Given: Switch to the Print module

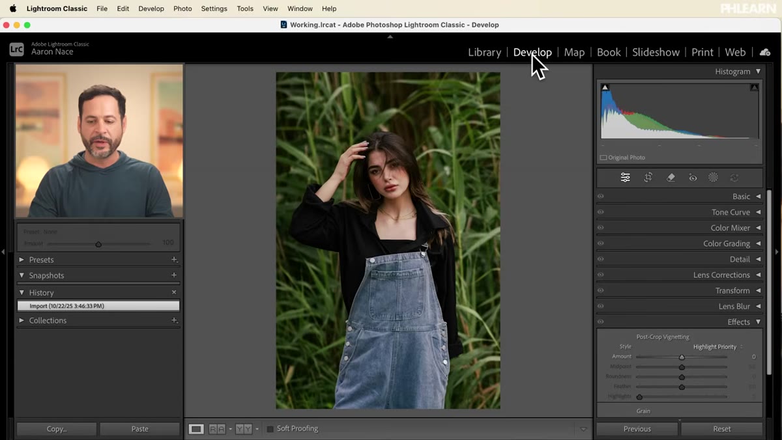Looking at the screenshot, I should (702, 52).
